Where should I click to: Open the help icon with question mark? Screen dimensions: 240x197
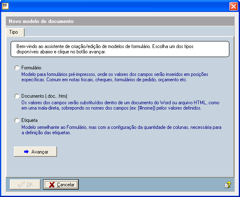pos(228,185)
